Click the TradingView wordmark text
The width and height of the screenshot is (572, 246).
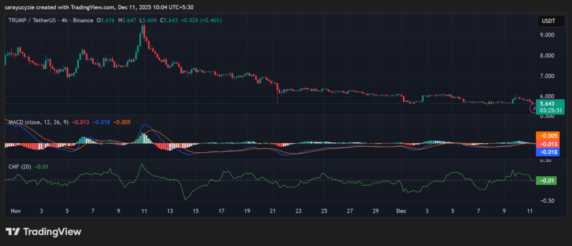pos(51,231)
